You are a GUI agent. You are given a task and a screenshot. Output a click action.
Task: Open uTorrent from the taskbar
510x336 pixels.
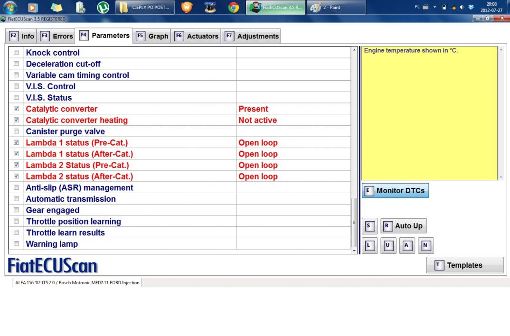(103, 7)
